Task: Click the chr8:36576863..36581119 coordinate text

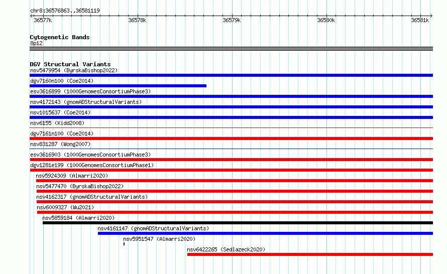Action: pyautogui.click(x=65, y=11)
